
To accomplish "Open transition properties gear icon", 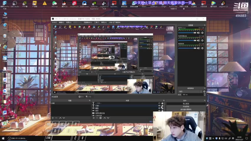I will [204, 91].
